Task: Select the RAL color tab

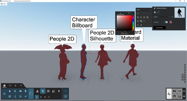Action: click(129, 13)
